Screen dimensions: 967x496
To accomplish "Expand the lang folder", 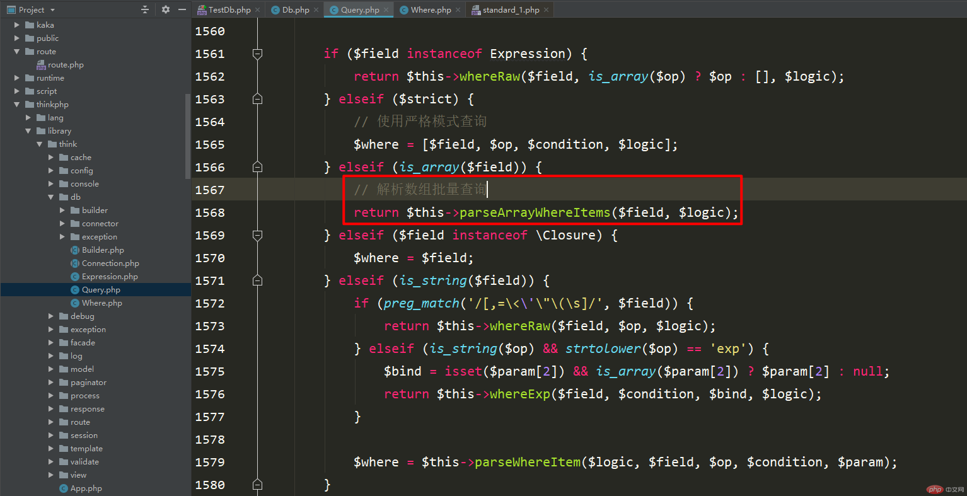I will coord(28,118).
